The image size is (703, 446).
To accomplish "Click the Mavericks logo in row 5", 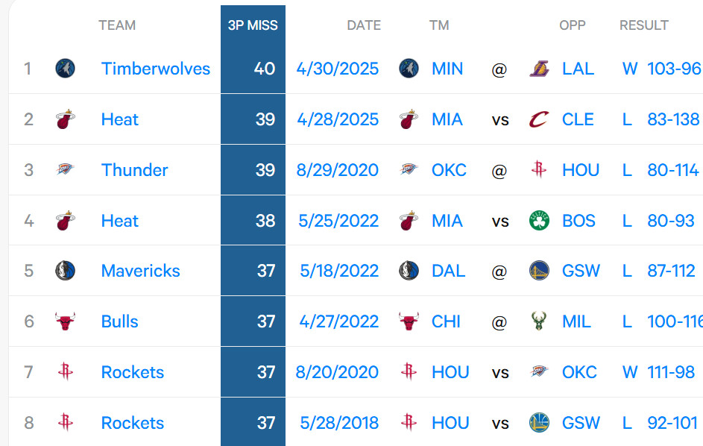I will 66,271.
